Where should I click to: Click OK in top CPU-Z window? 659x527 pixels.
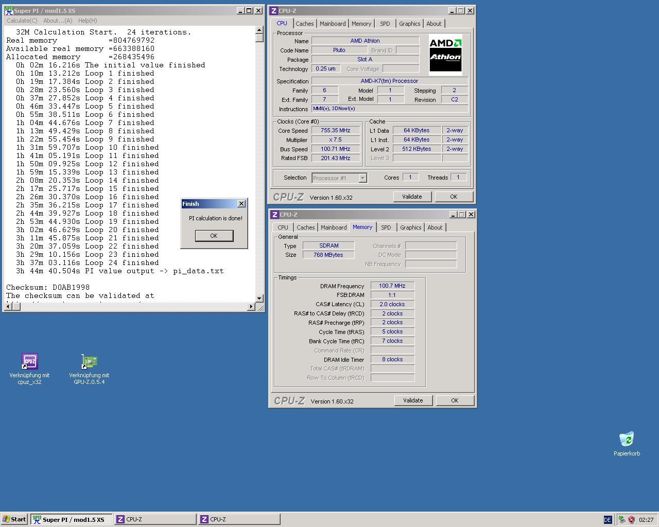454,197
